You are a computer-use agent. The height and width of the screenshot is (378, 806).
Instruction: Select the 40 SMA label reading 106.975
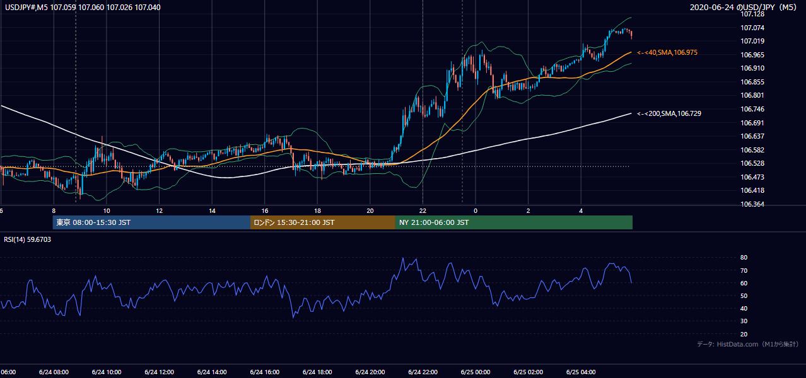click(667, 53)
